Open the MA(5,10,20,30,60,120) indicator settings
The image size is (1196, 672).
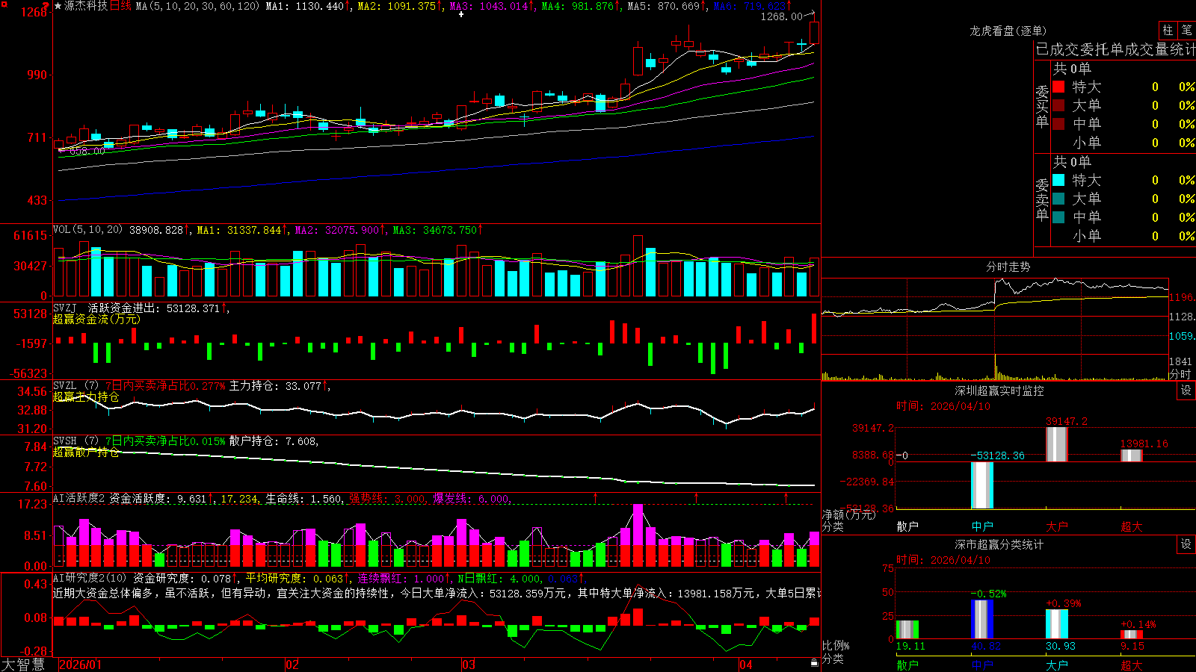197,6
